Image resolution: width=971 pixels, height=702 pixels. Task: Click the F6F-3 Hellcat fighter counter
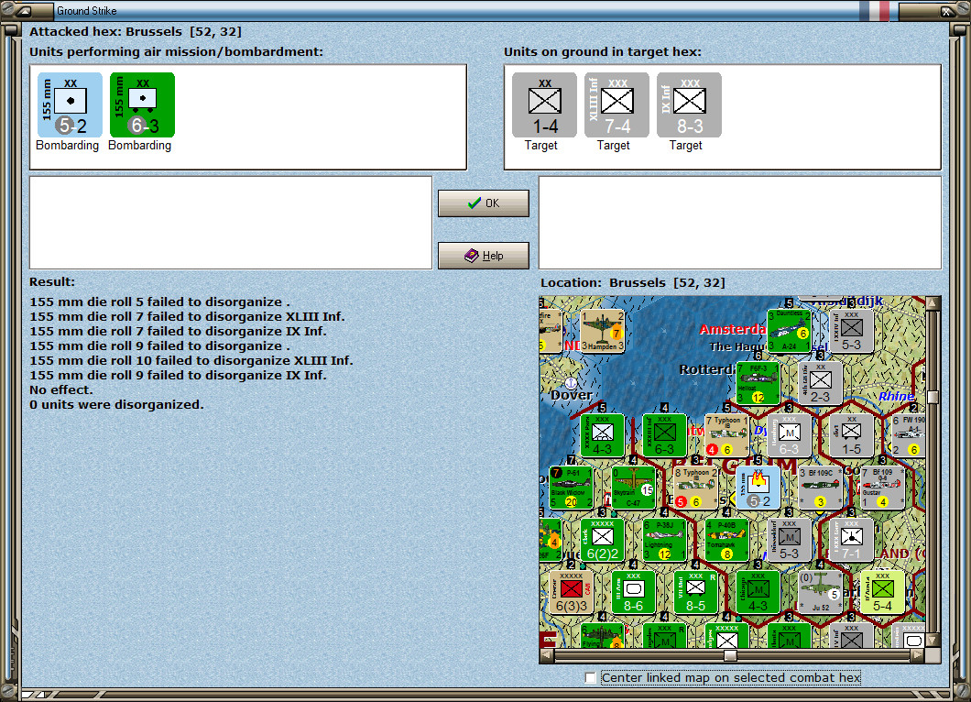click(758, 383)
